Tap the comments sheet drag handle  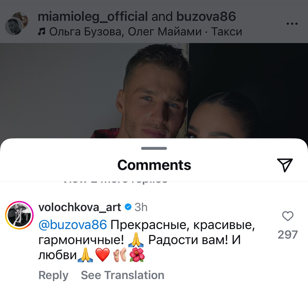[x=154, y=148]
